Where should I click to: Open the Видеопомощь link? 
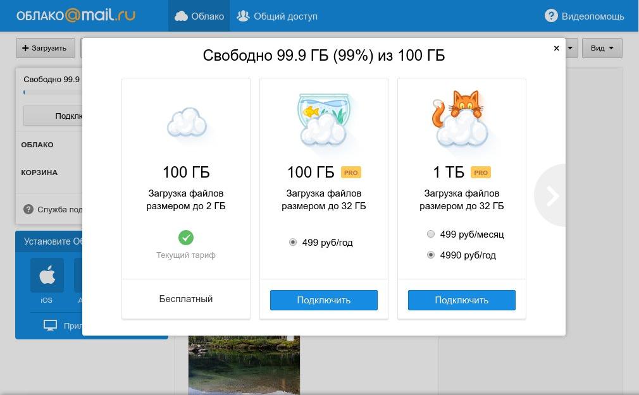[593, 16]
